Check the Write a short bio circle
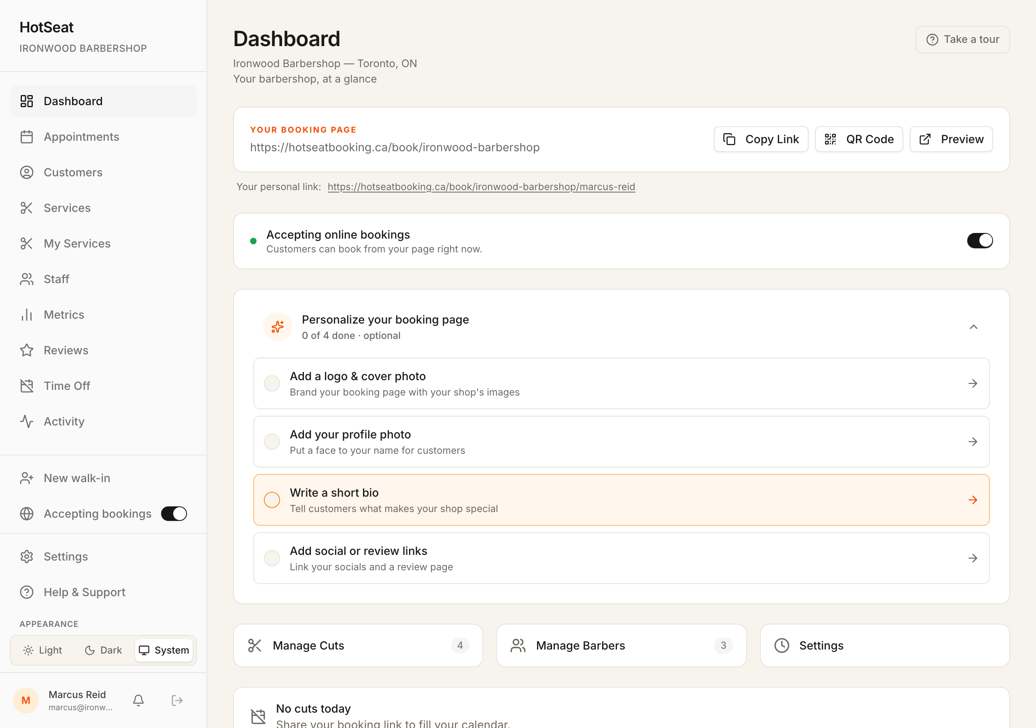The width and height of the screenshot is (1036, 728). tap(272, 500)
